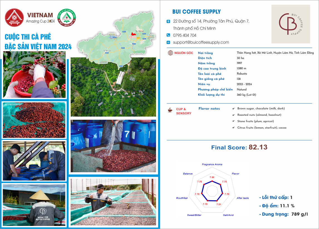Viewport: 319px width, 229px height.
Task: Open the support@buicoffeesupply.com email link
Action: click(x=201, y=42)
